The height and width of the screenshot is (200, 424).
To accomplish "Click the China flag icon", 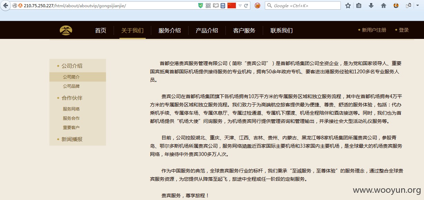I will (232, 6).
